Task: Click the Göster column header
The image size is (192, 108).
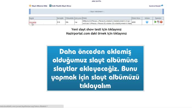Action: coord(147,18)
